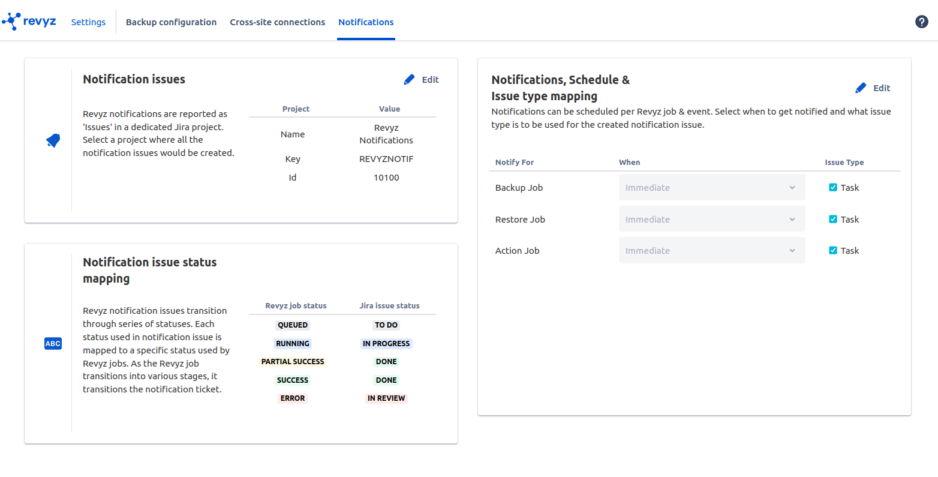Click the blue notification bell icon
Image resolution: width=938 pixels, height=477 pixels.
(x=53, y=141)
